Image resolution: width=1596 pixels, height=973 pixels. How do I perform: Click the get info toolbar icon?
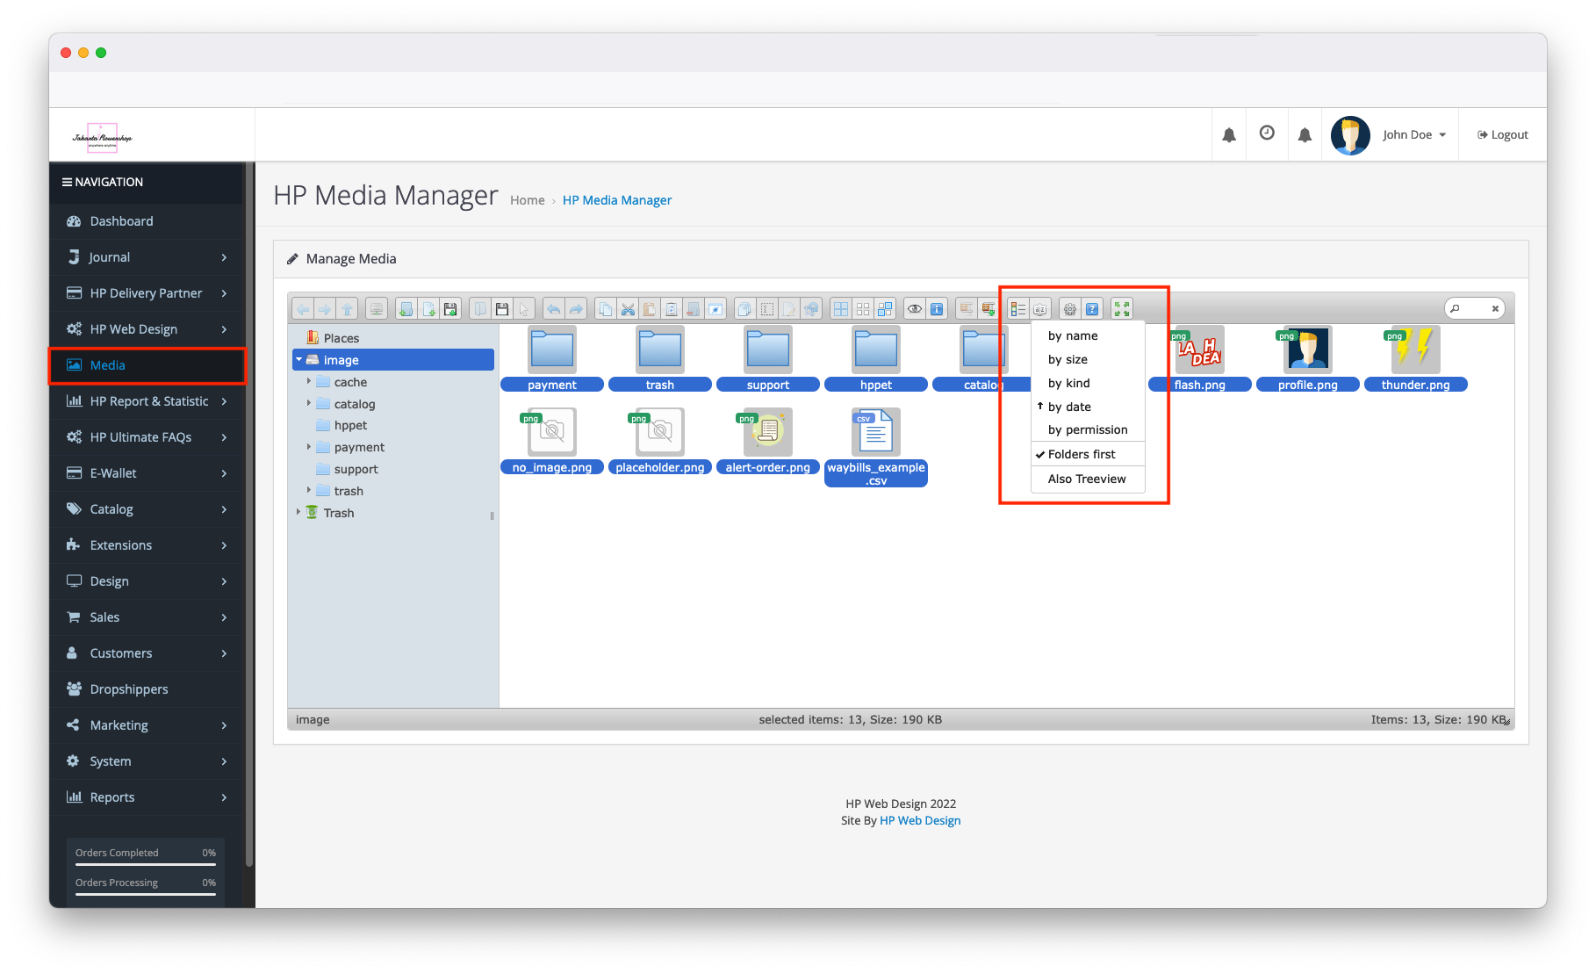pyautogui.click(x=937, y=309)
